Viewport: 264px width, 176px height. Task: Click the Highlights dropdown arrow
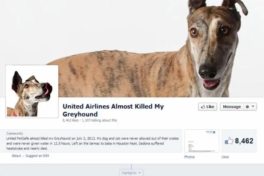[139, 173]
